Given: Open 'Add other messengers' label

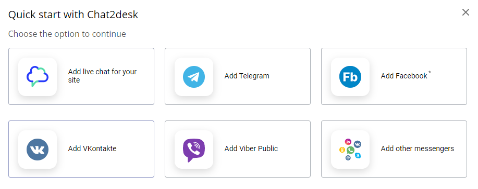Looking at the screenshot, I should [418, 148].
